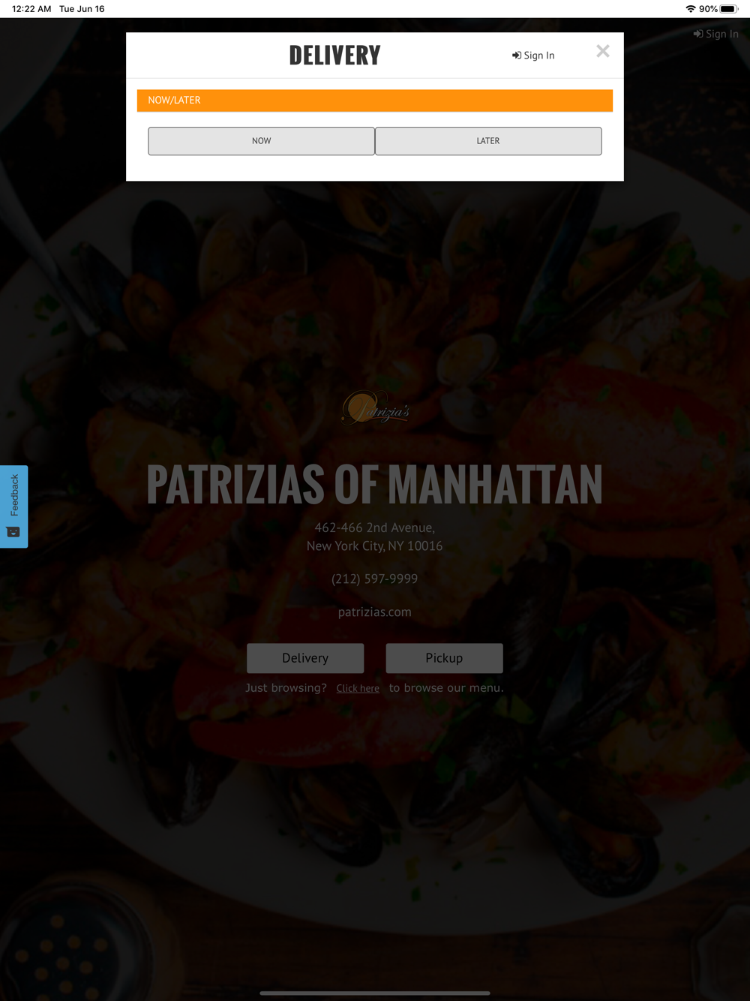Image resolution: width=750 pixels, height=1001 pixels.
Task: Tap the Wi-Fi icon in the status bar
Action: [x=691, y=9]
